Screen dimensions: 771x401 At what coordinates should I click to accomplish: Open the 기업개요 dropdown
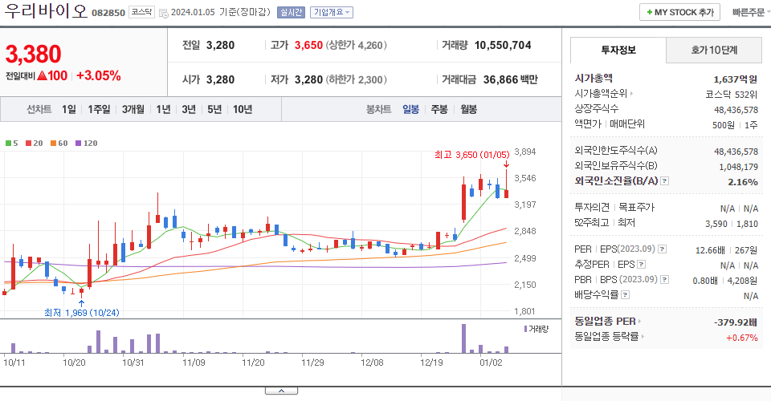point(332,12)
